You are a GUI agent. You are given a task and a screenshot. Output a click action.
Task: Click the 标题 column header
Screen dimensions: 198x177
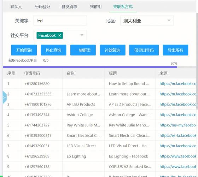click(113, 73)
